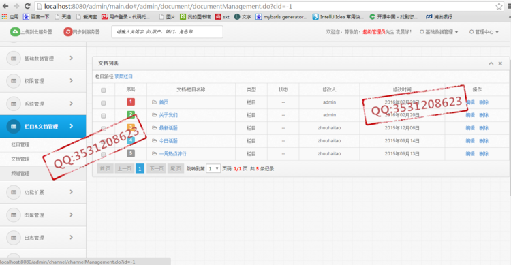Viewport: 511px width, 265px height.
Task: Click the 权限管理 sidebar icon
Action: pyautogui.click(x=14, y=81)
